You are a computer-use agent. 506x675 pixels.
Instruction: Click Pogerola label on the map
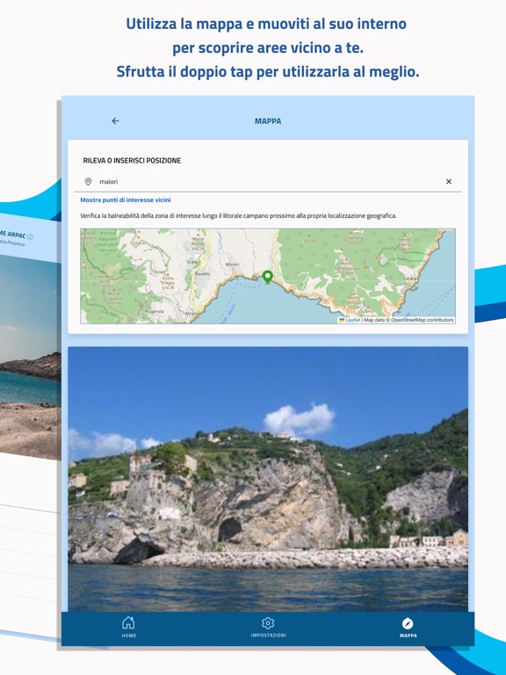click(x=154, y=311)
